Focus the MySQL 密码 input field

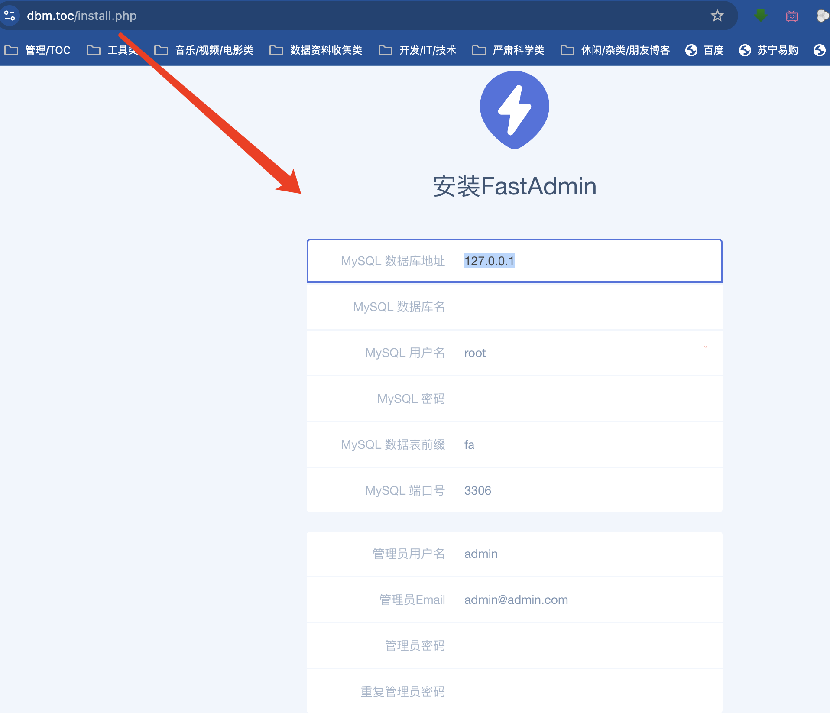coord(515,399)
